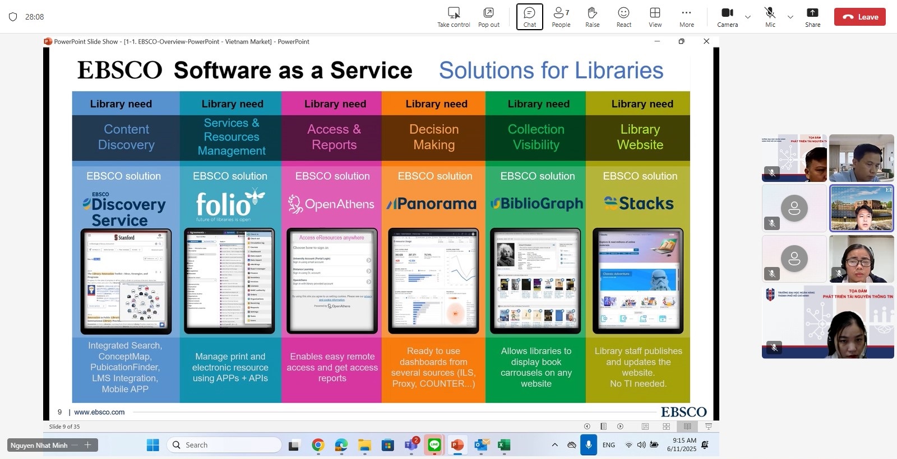This screenshot has width=897, height=459.
Task: Click the ENG language indicator
Action: click(x=609, y=445)
